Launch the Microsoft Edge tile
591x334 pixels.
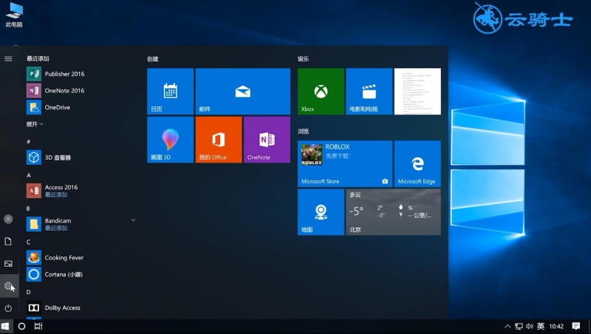point(417,163)
